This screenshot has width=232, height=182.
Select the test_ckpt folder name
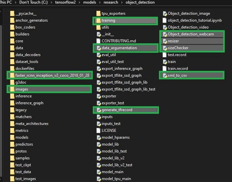[x=23, y=165]
